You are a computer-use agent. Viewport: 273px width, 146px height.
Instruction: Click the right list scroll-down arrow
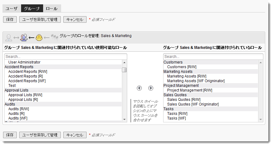tap(261, 120)
